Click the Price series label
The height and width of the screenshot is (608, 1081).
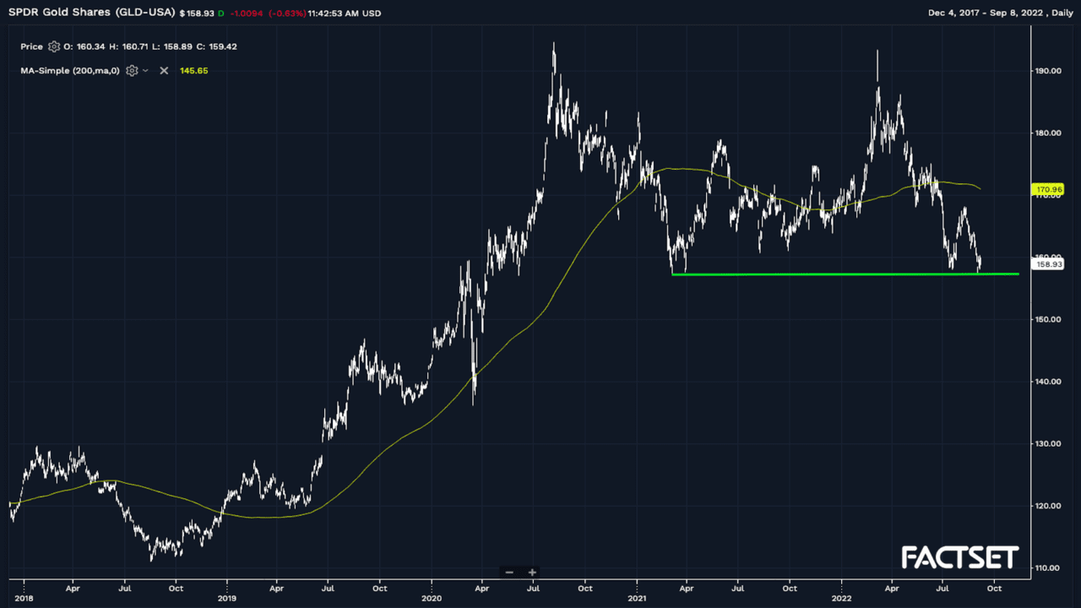point(31,46)
